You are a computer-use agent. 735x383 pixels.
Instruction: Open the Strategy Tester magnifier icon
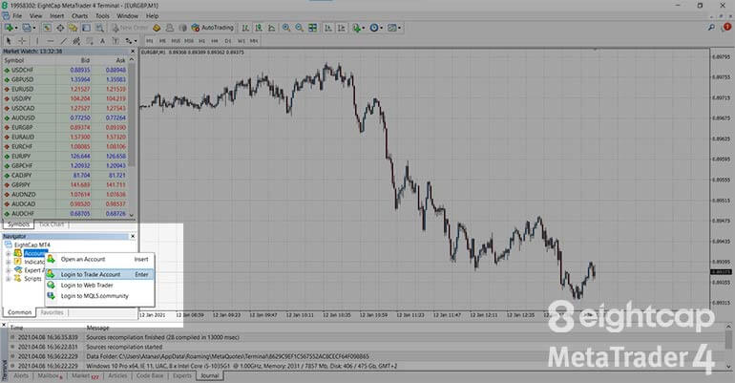(99, 28)
